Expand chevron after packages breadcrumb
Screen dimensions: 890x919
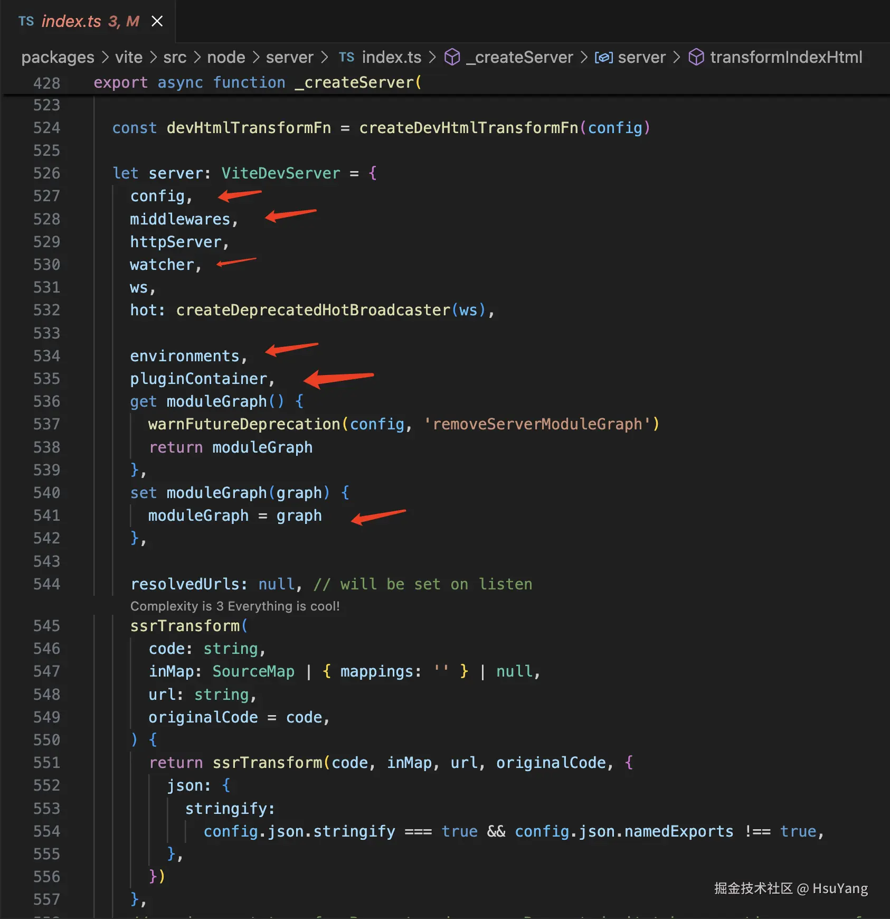click(105, 57)
